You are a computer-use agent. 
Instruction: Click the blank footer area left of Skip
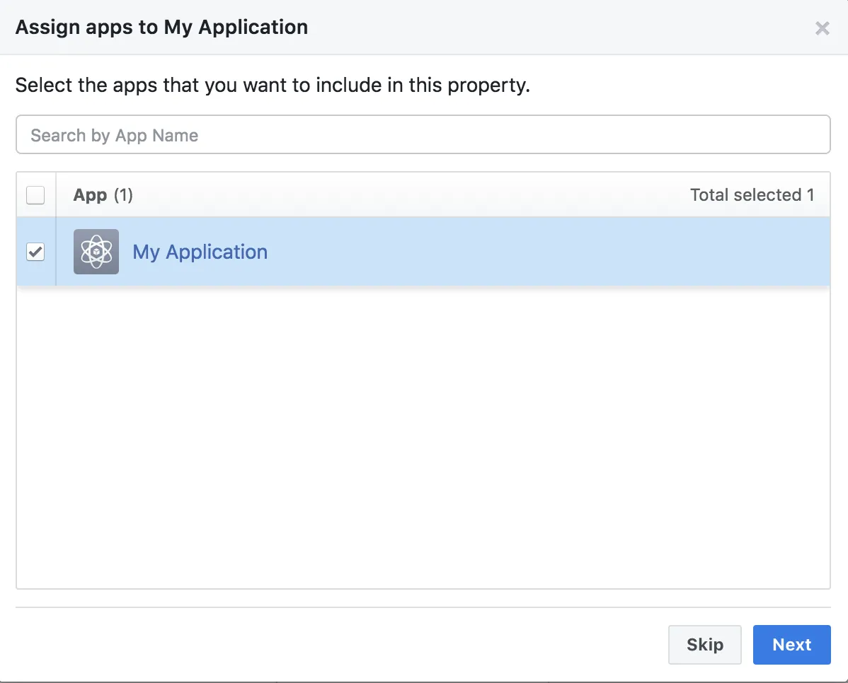(340, 645)
